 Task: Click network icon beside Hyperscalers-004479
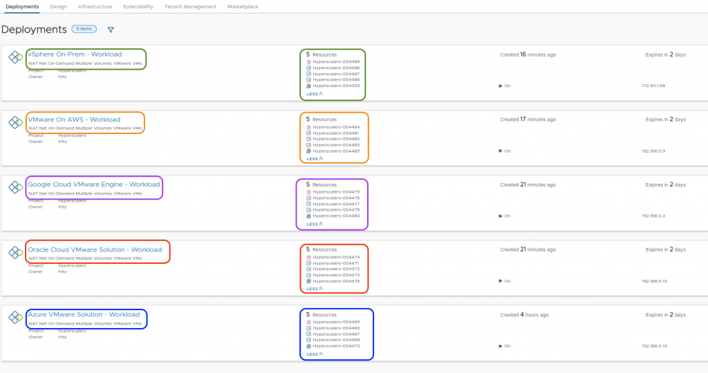[309, 192]
